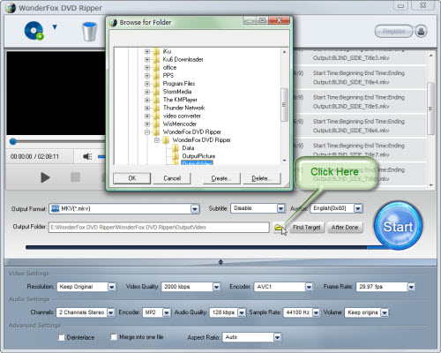Open the audio Encoder MP2 dropdown

[167, 312]
